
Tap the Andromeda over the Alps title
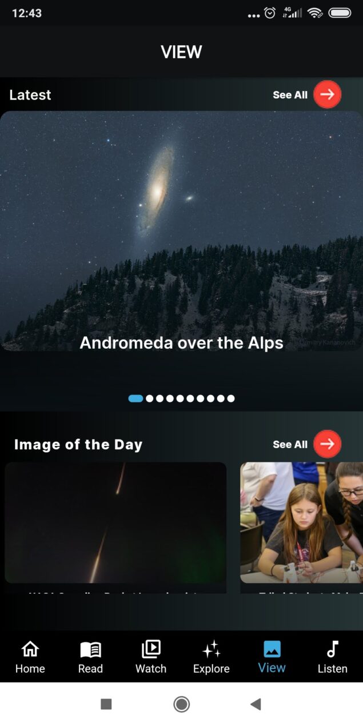point(181,342)
